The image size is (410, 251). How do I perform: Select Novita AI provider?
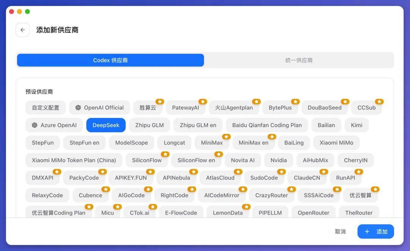243,160
